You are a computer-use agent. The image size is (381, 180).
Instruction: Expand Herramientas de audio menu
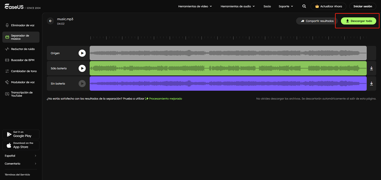pos(237,6)
